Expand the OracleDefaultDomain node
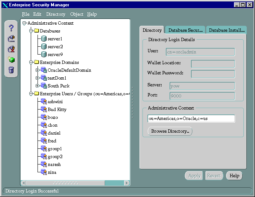This screenshot has height=197, width=255. (x=37, y=70)
